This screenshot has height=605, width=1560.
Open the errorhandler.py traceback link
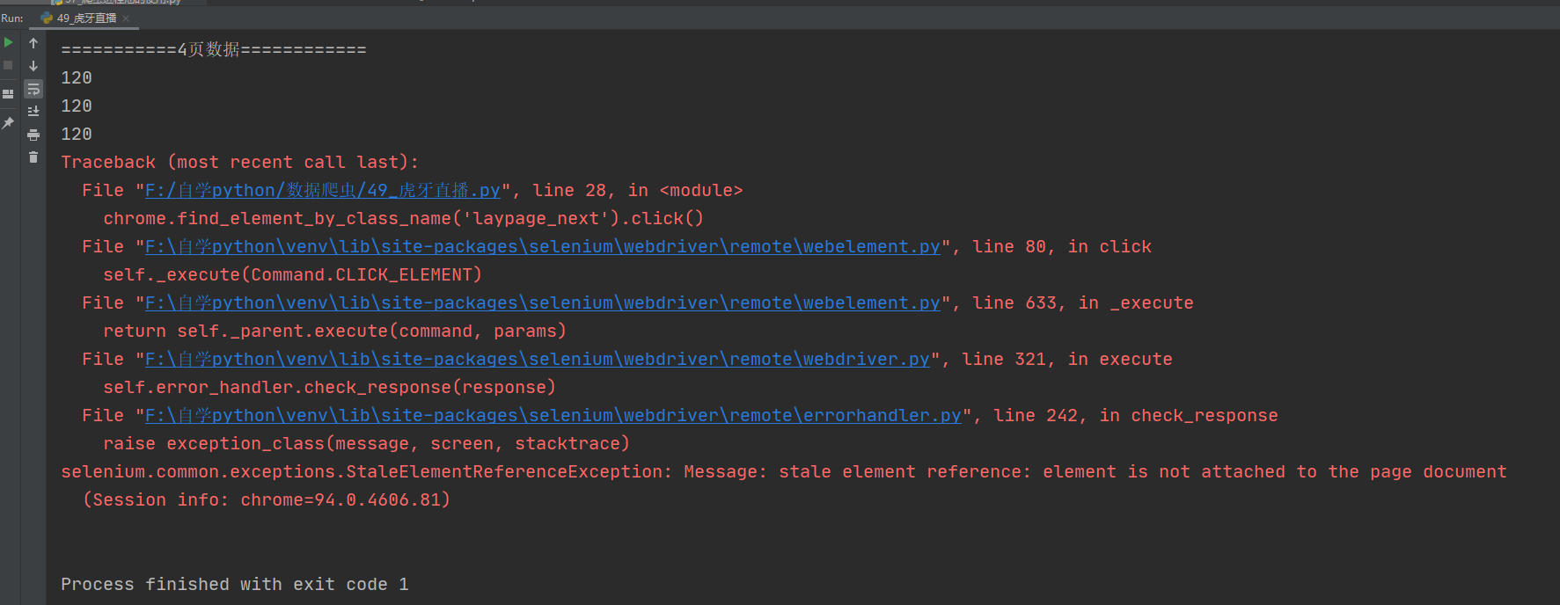(553, 416)
